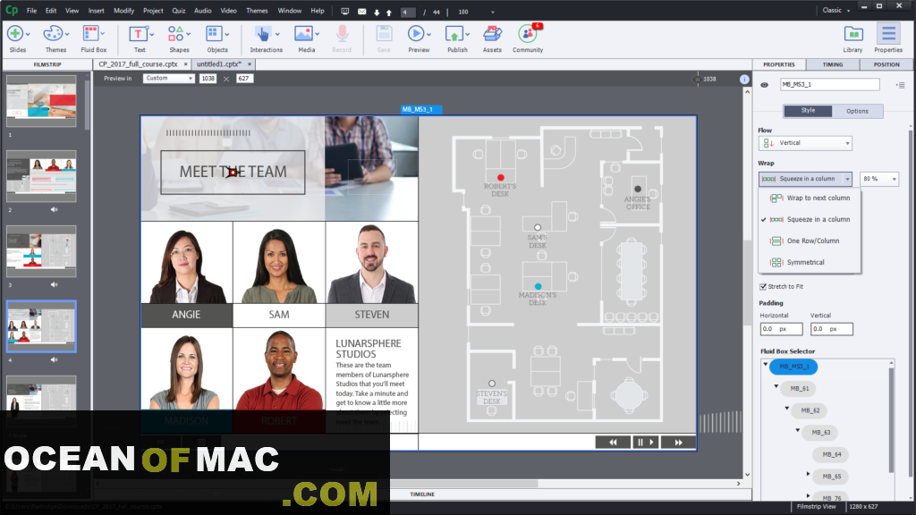The height and width of the screenshot is (515, 916).
Task: Click the Slides add icon
Action: pos(16,34)
